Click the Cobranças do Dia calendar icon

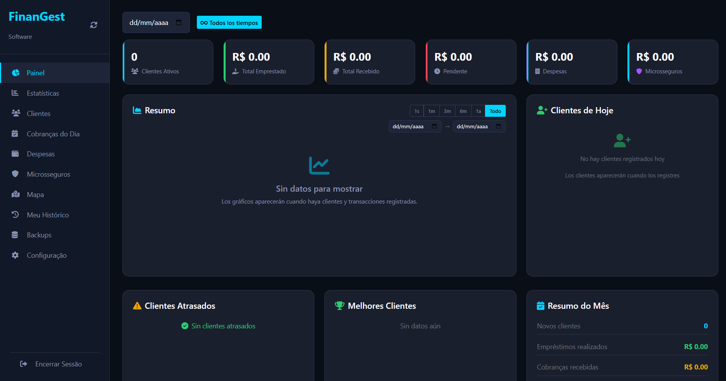[x=15, y=134]
